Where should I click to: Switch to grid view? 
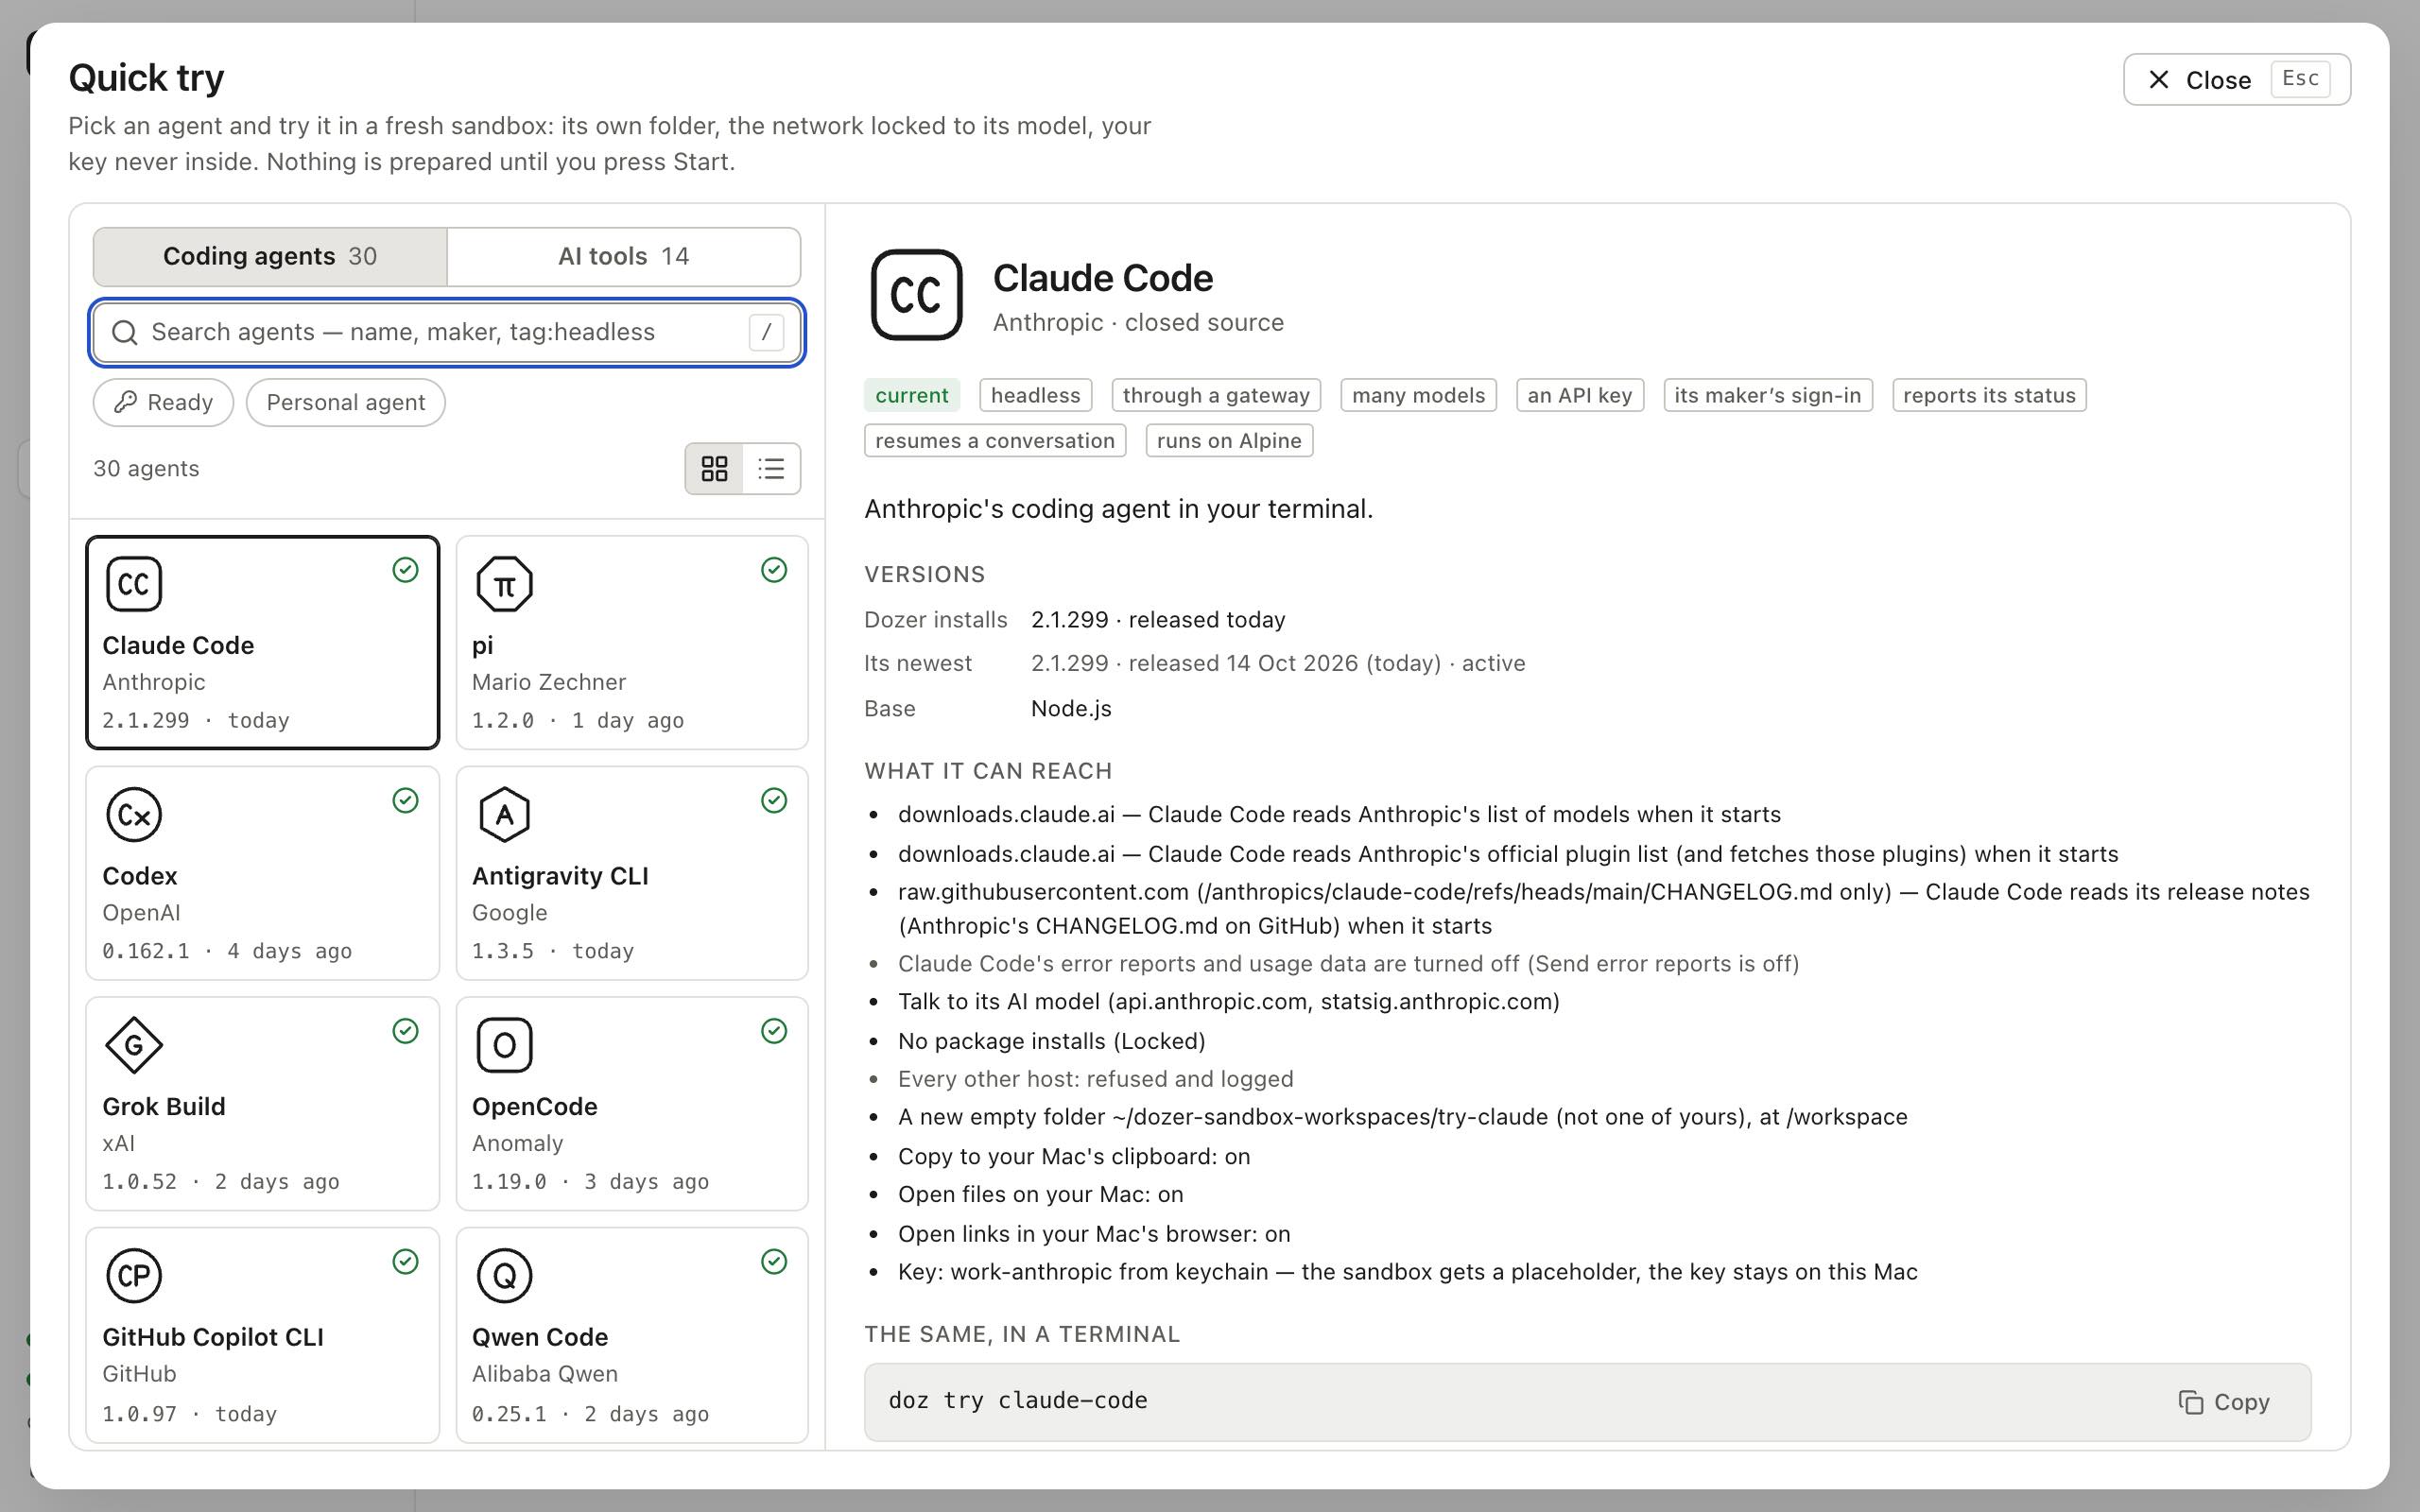click(714, 469)
